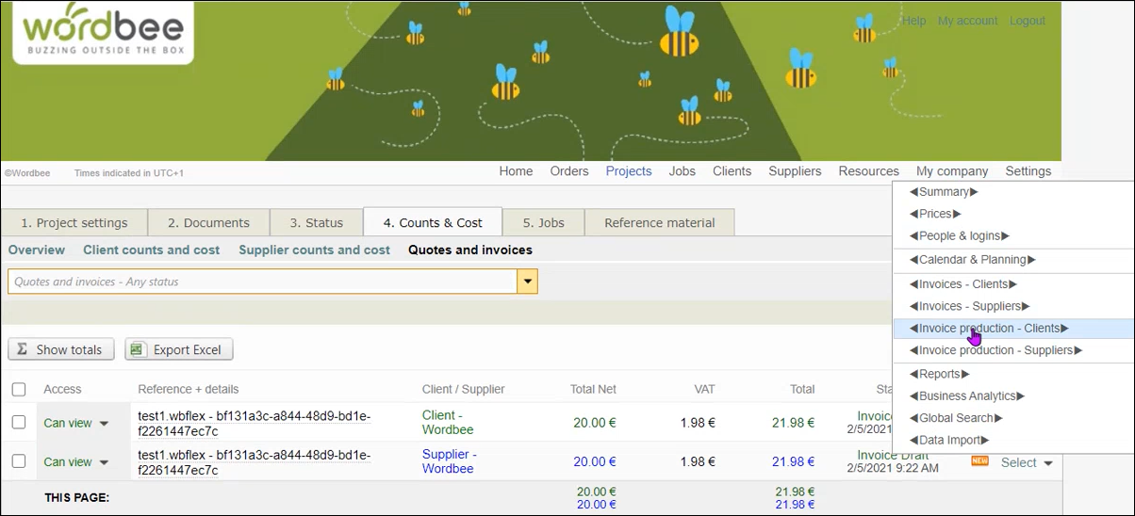Click the Wordbee logo

point(104,32)
